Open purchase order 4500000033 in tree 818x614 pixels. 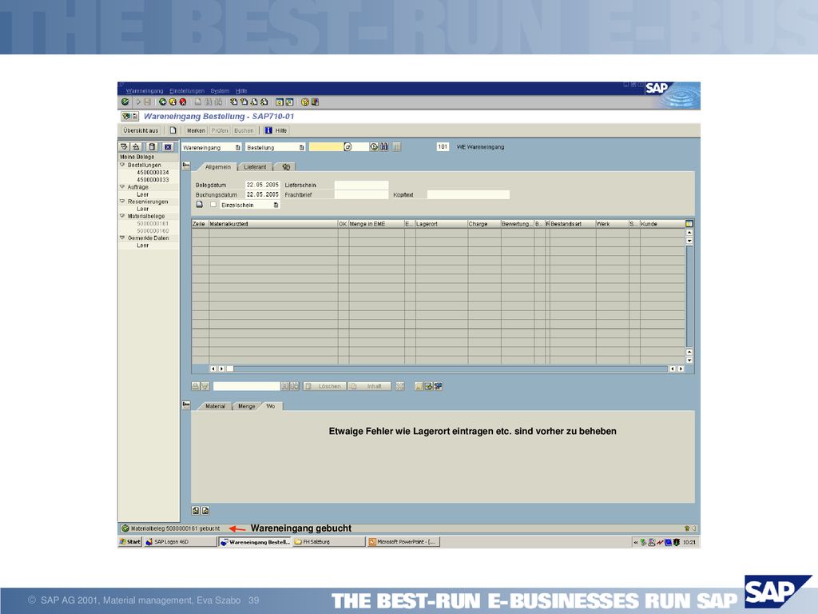click(x=153, y=180)
